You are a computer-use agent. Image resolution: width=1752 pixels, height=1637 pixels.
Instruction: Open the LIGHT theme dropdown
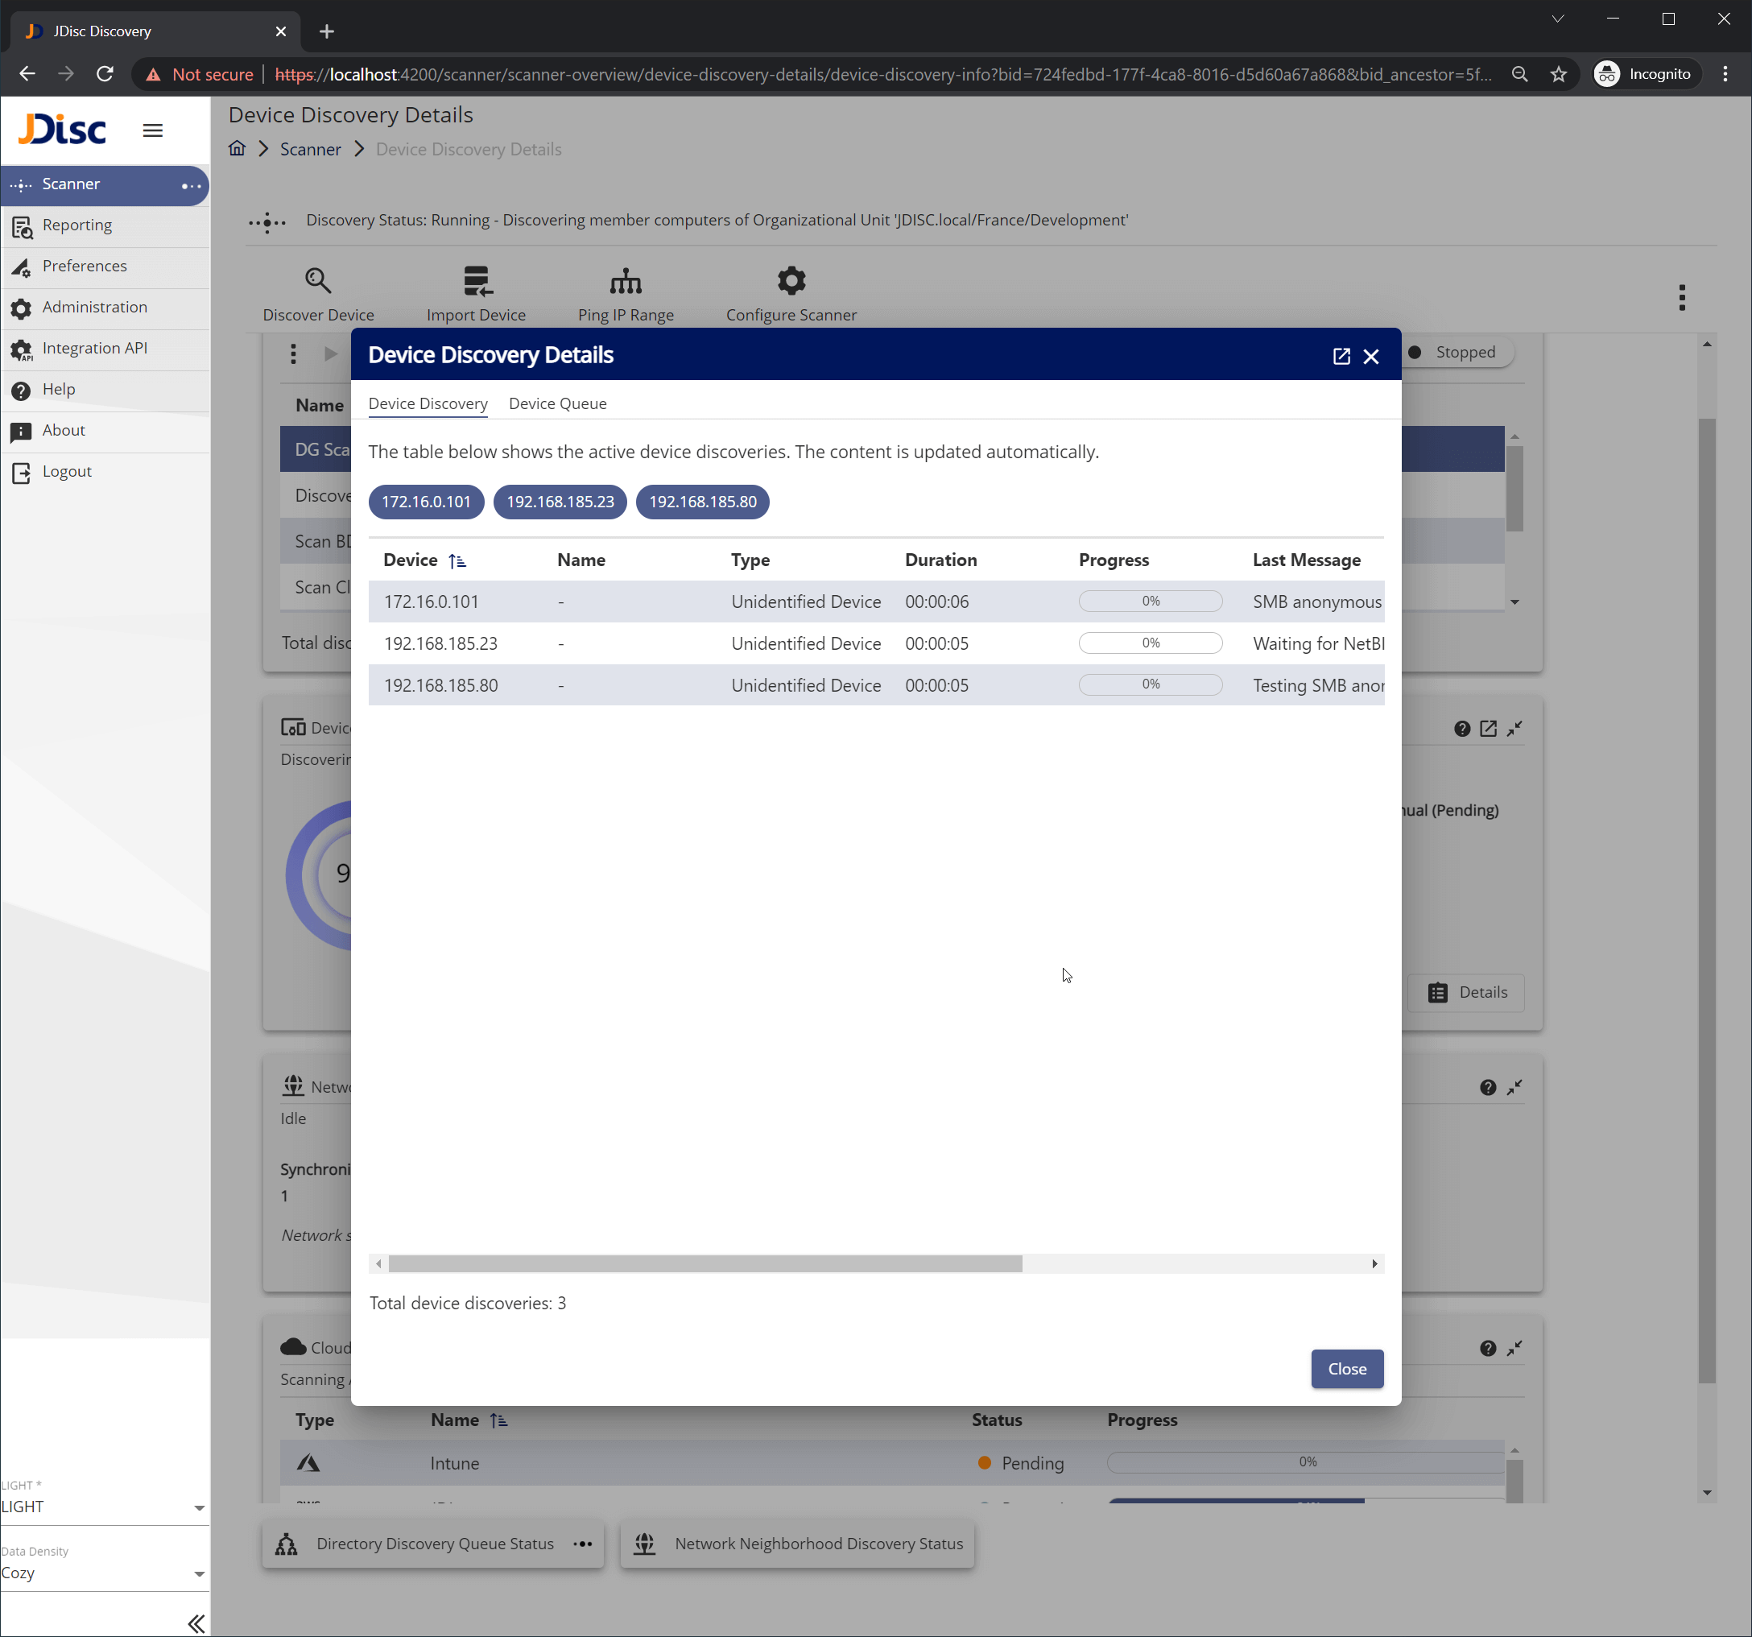click(x=102, y=1507)
